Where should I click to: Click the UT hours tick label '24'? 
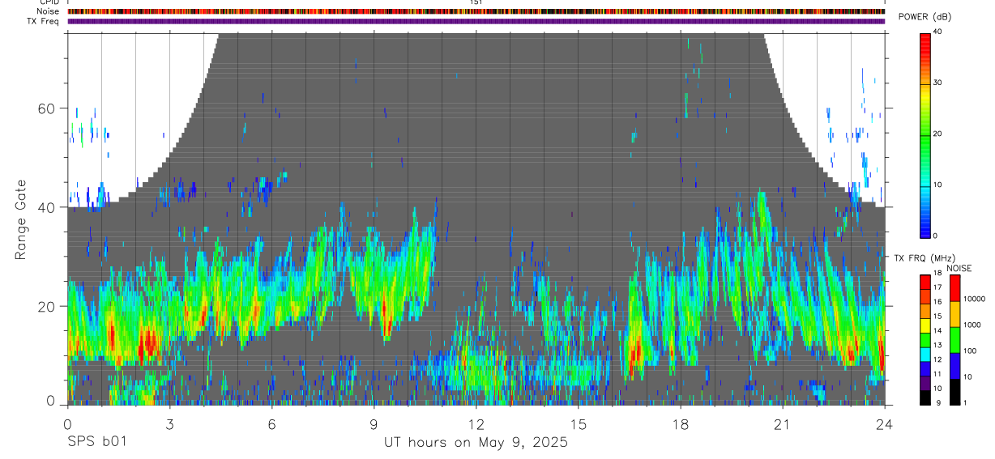tap(884, 423)
